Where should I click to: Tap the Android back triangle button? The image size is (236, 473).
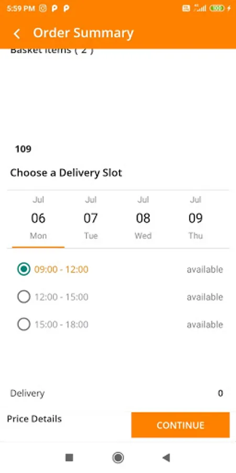(x=166, y=458)
